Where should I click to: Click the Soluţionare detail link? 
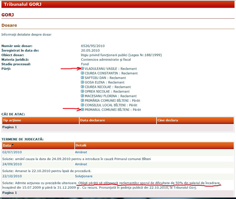pos(84,176)
